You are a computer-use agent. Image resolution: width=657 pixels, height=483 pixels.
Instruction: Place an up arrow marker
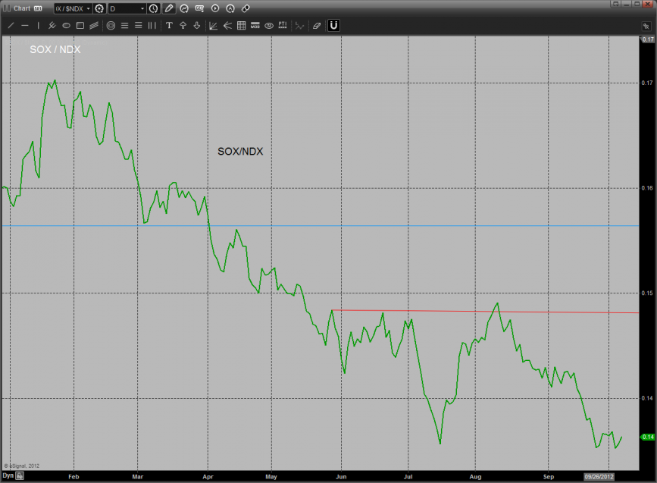(x=183, y=25)
